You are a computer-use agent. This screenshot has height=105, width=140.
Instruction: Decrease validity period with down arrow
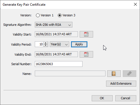(46, 45)
